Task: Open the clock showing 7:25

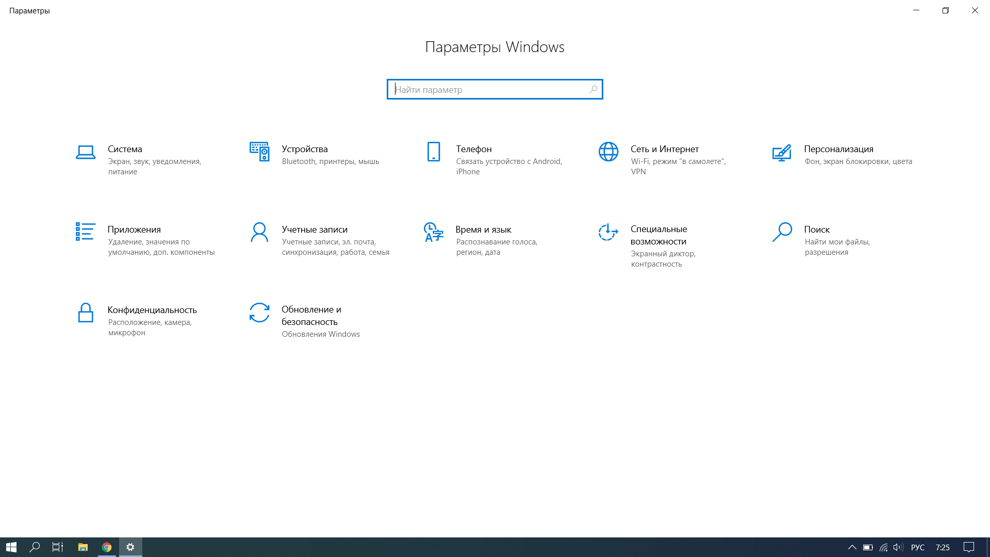Action: tap(943, 547)
